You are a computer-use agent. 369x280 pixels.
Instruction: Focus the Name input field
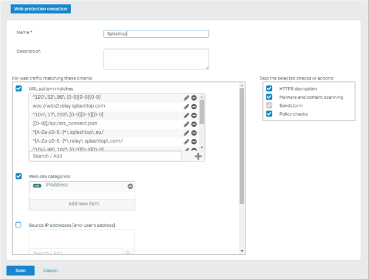click(156, 34)
